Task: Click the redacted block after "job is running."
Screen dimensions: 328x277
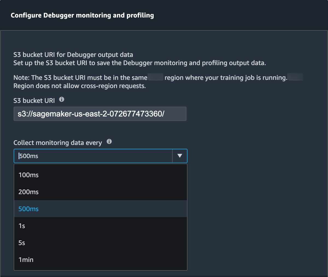Action: pos(295,77)
